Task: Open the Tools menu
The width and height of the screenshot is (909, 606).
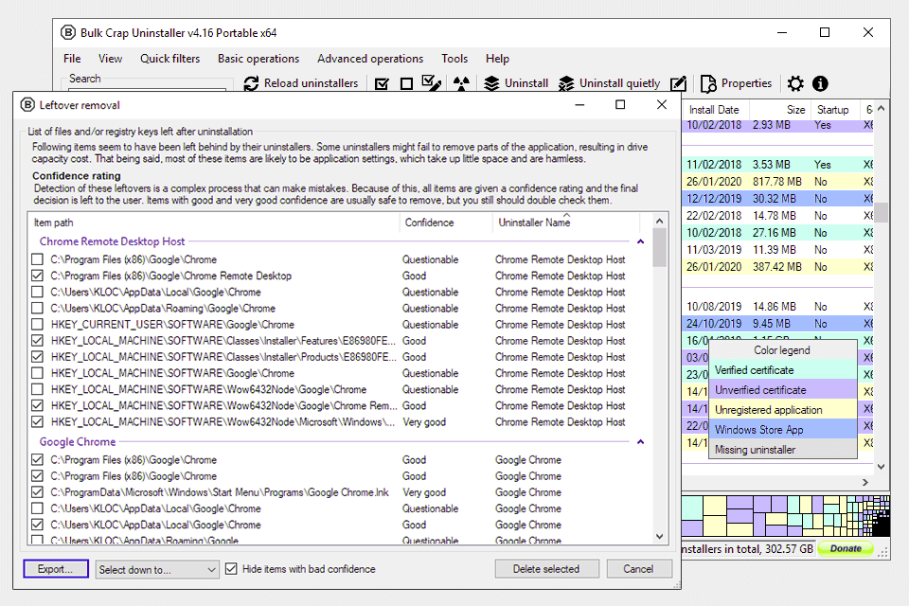Action: [454, 59]
